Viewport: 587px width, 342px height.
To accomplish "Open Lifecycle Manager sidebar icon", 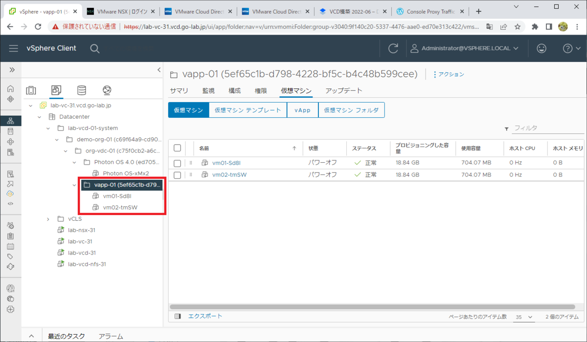I will coord(11,267).
